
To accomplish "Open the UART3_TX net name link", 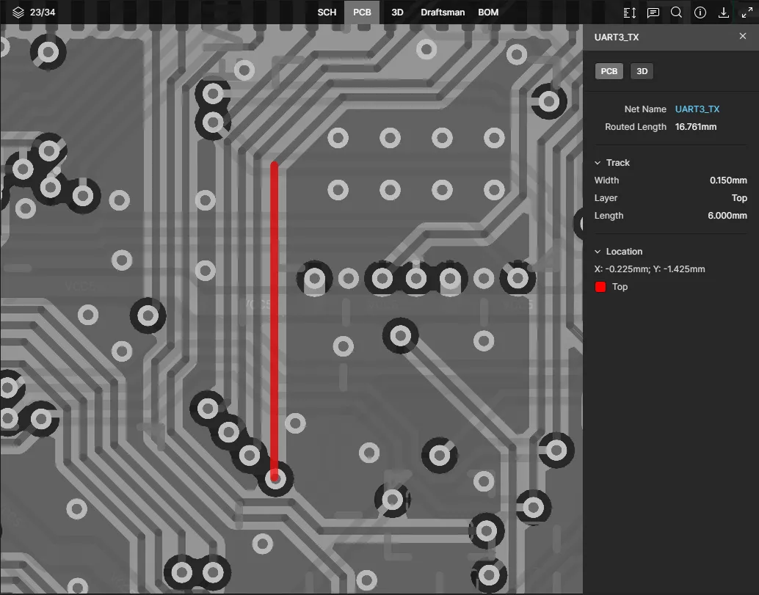I will pyautogui.click(x=697, y=109).
